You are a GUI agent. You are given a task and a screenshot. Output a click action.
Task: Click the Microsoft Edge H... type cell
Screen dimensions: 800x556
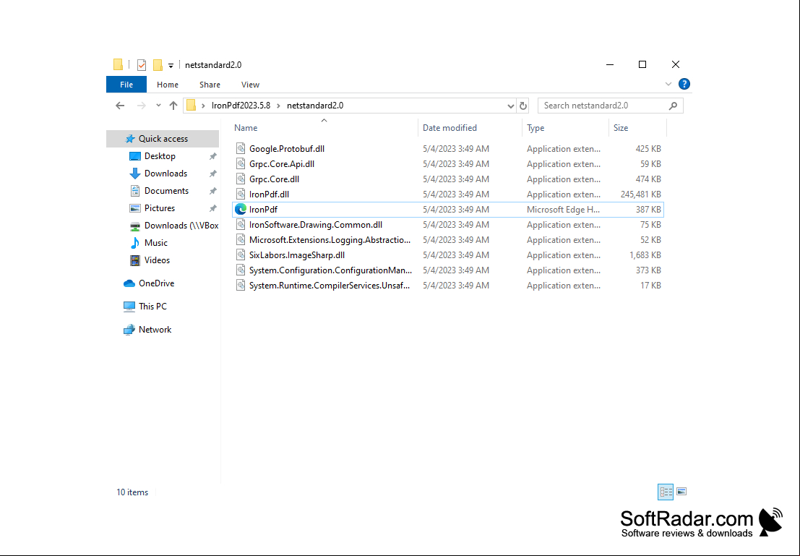(x=563, y=210)
